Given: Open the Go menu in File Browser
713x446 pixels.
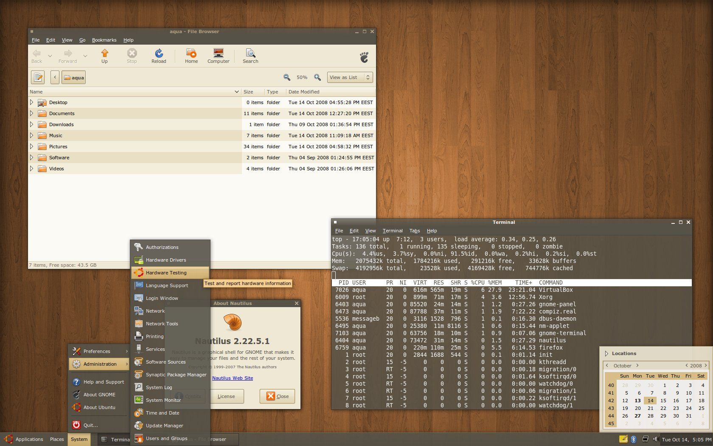Looking at the screenshot, I should [x=82, y=40].
